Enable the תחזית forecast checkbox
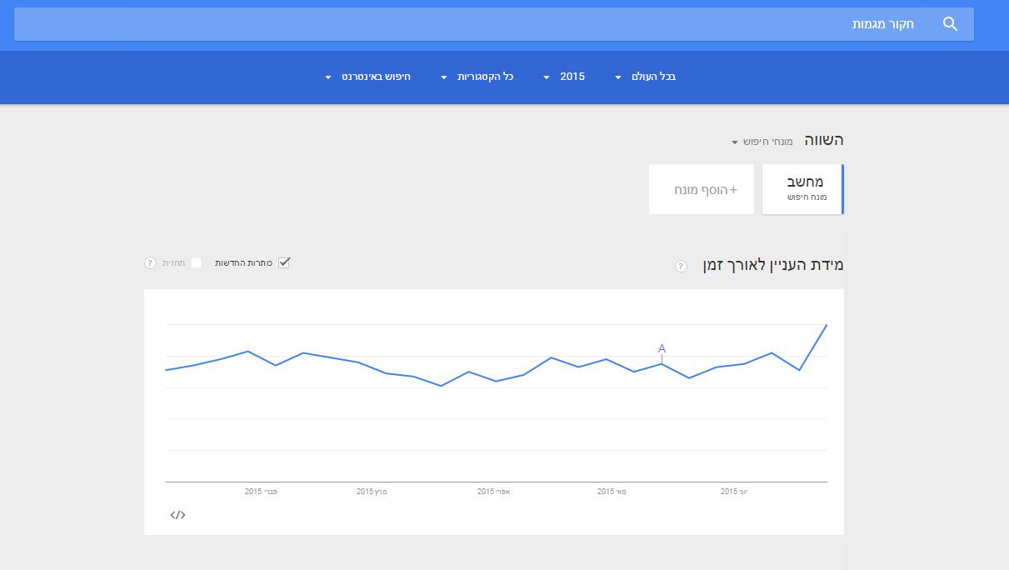The width and height of the screenshot is (1009, 570). click(x=196, y=262)
